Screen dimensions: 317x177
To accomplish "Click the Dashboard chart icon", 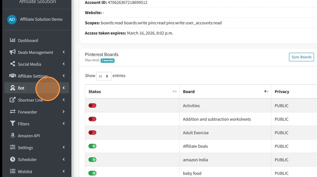I will tap(12, 40).
